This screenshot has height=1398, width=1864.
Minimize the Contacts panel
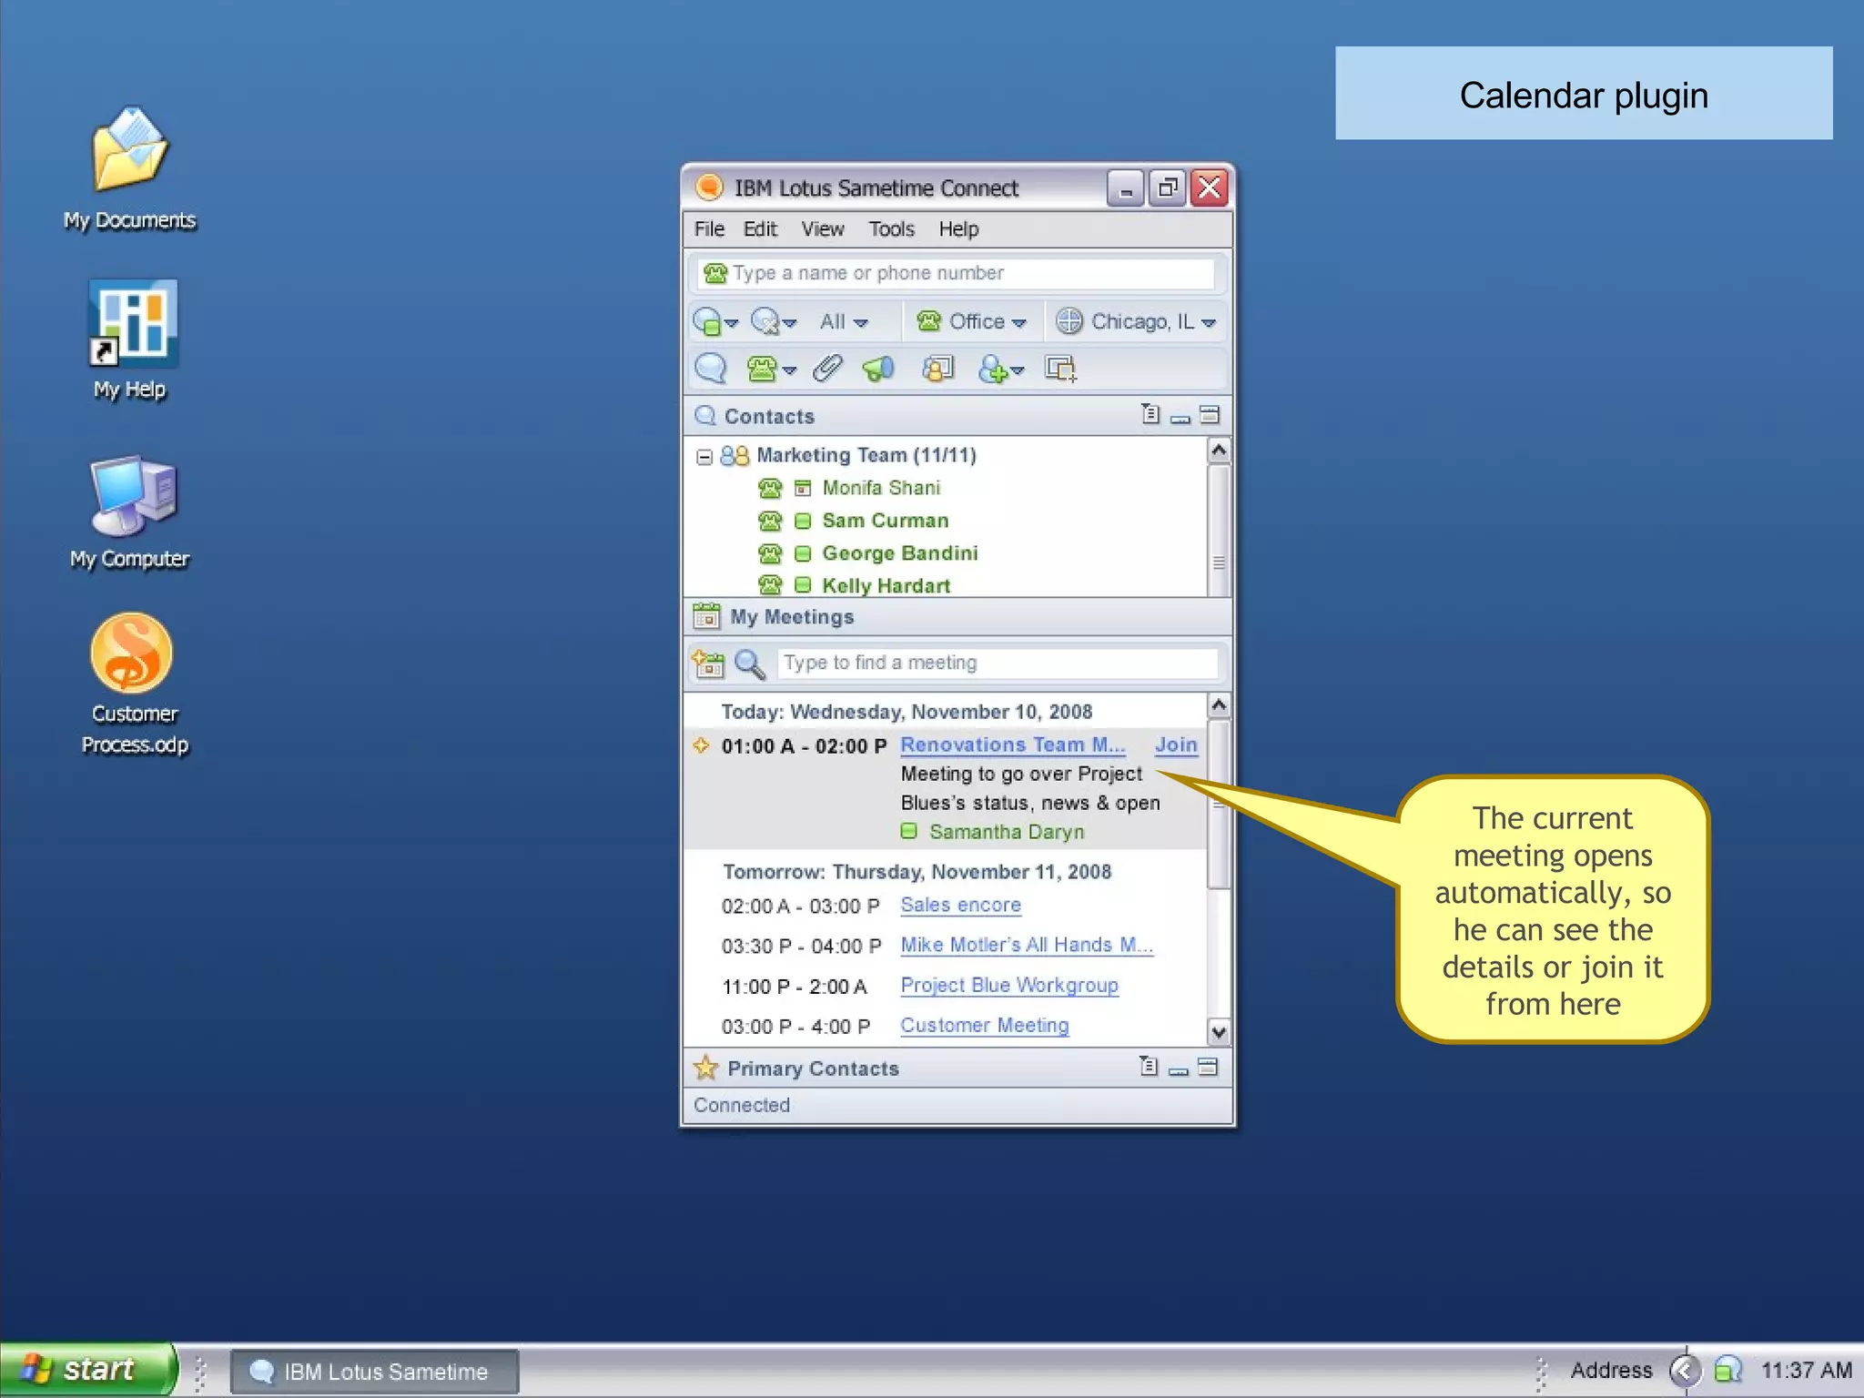1180,418
